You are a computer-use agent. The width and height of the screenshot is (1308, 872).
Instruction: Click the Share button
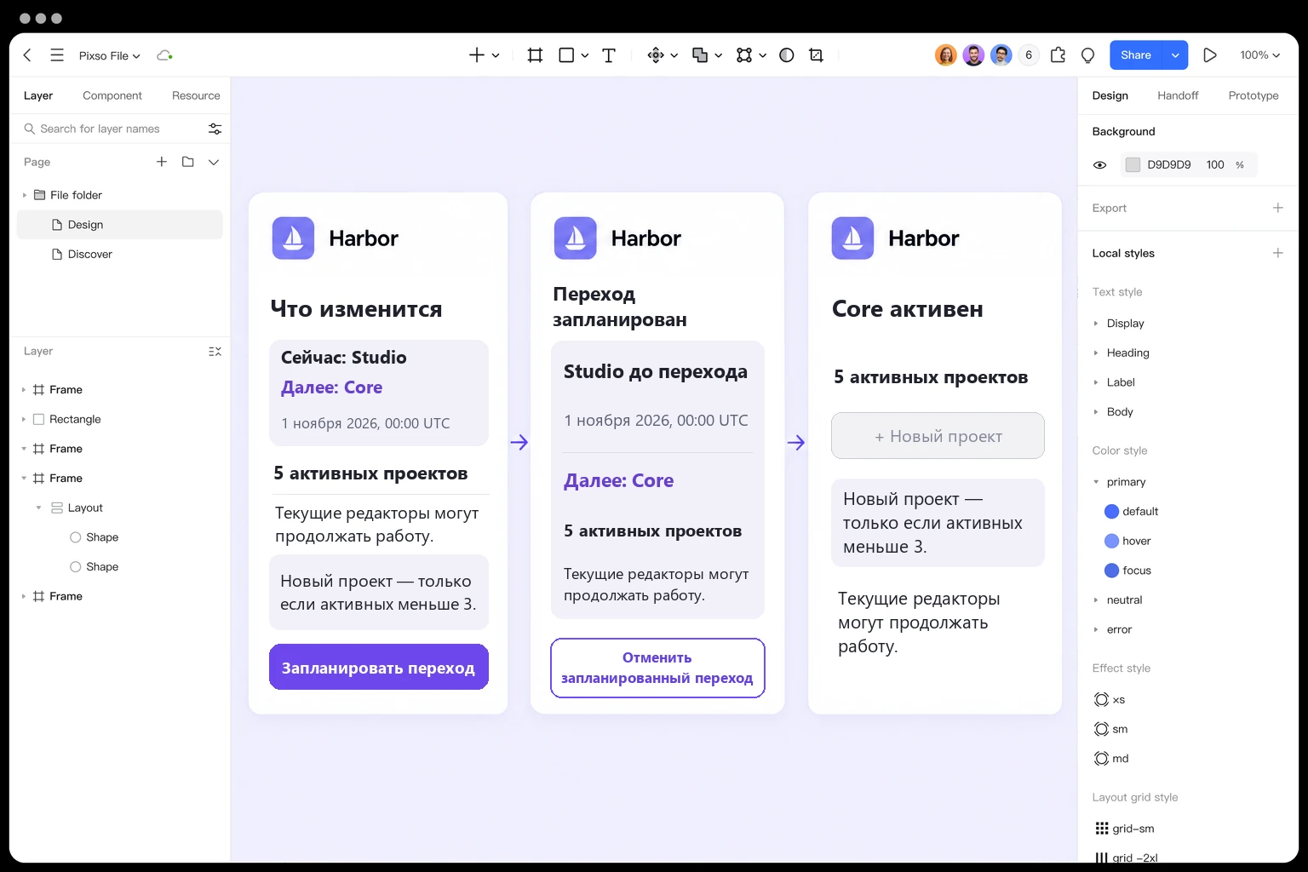1136,55
